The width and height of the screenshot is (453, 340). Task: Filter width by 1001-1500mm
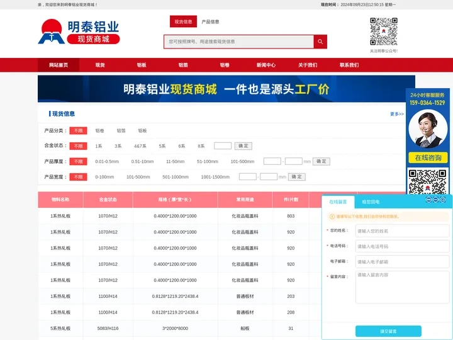click(x=215, y=177)
